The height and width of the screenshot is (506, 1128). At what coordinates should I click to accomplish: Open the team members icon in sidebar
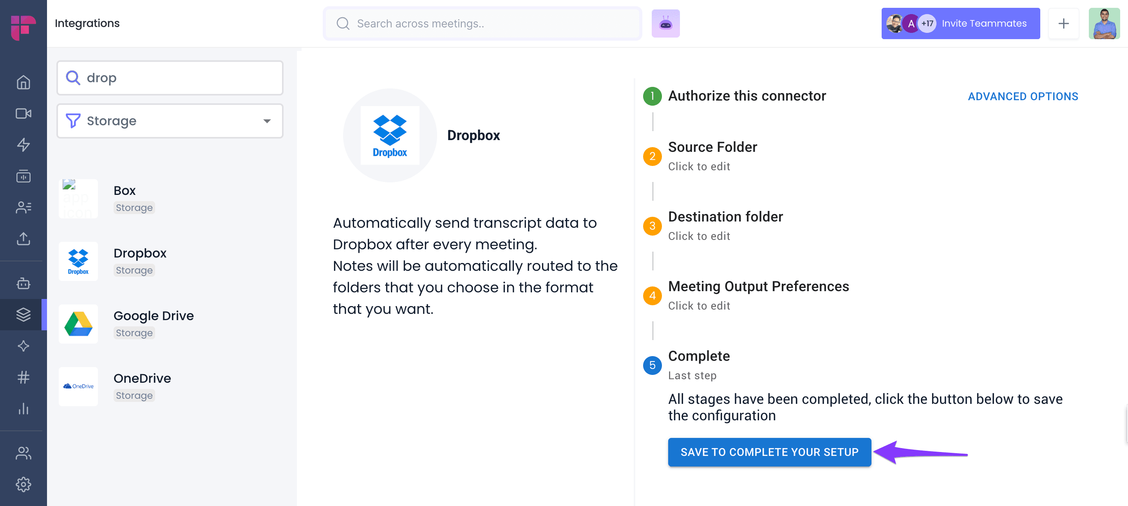tap(23, 453)
